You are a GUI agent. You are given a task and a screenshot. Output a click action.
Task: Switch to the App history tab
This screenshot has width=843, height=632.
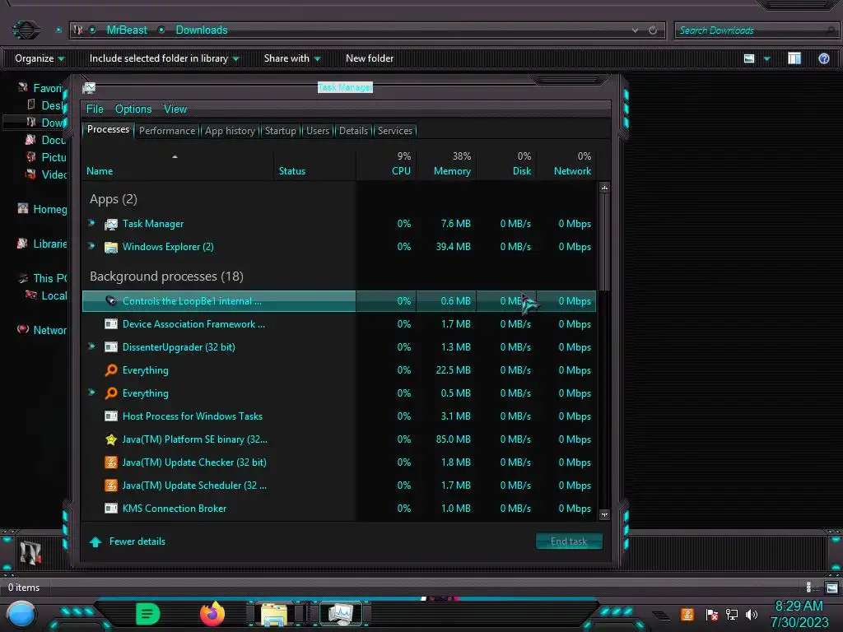pos(230,131)
